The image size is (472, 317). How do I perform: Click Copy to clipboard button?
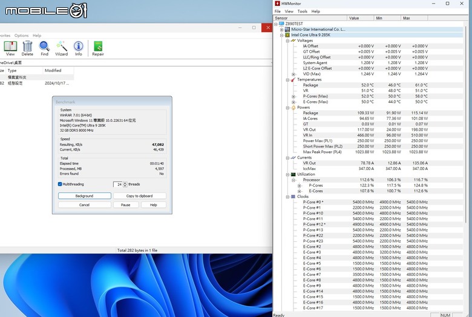[139, 196]
